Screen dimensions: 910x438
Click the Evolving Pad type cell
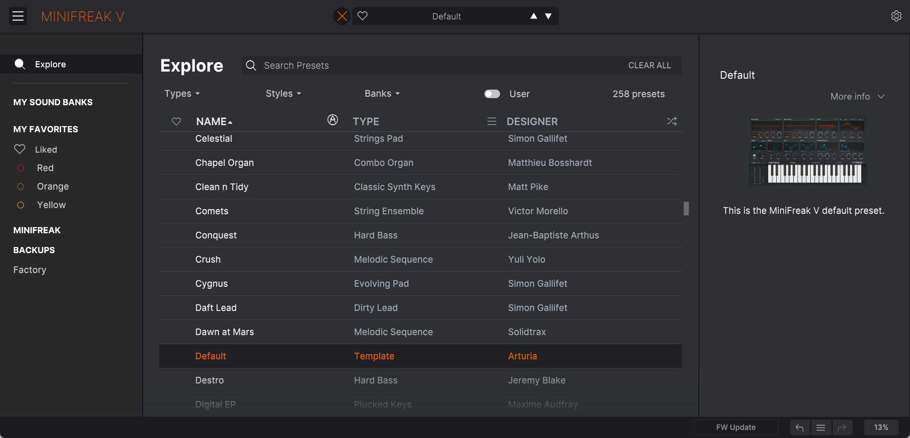[381, 283]
